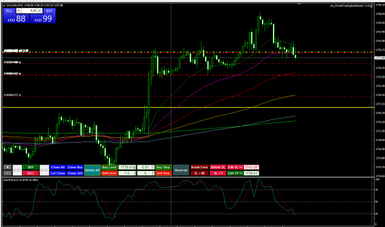Viewport: 385px width, 227px height.
Task: Click the 1741.50 stop loss field
Action: coord(251,167)
